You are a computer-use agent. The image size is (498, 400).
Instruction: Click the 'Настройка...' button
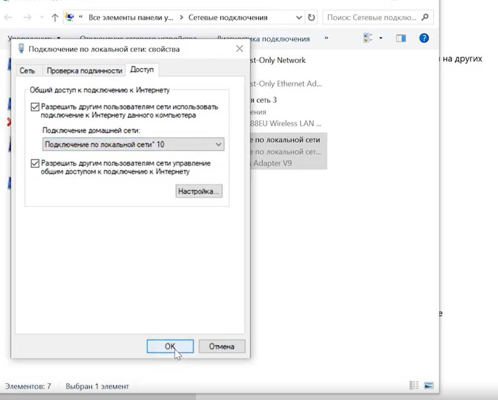pyautogui.click(x=199, y=191)
